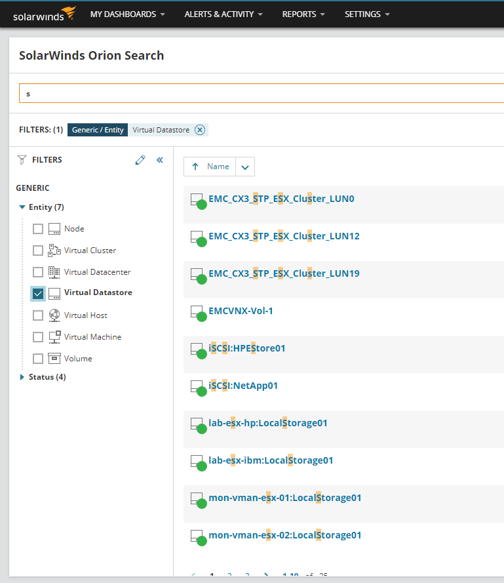The width and height of the screenshot is (504, 583).
Task: Open the My Dashboards menu
Action: 128,14
